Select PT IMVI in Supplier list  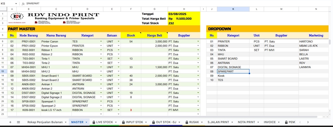[x=281, y=50]
